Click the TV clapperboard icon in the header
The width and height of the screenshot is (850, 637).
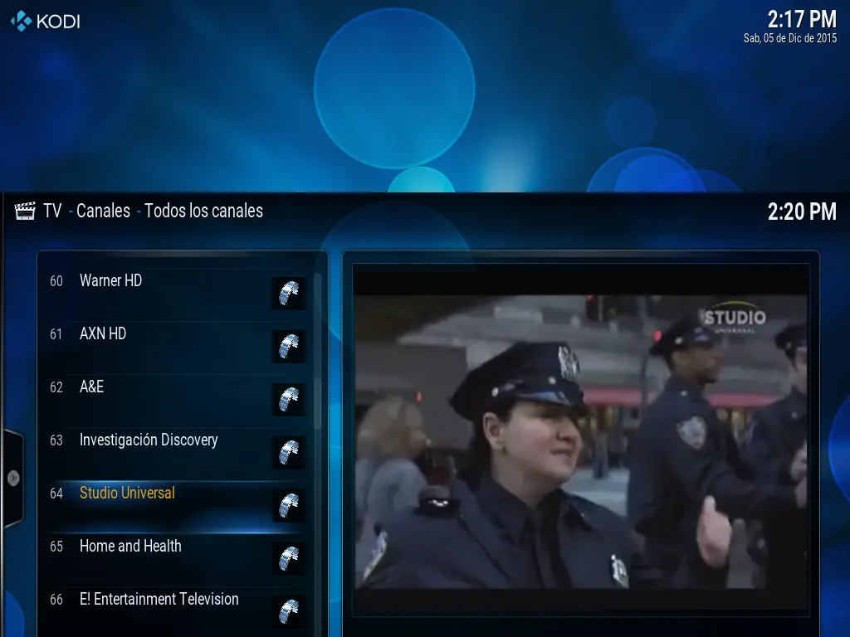point(25,211)
